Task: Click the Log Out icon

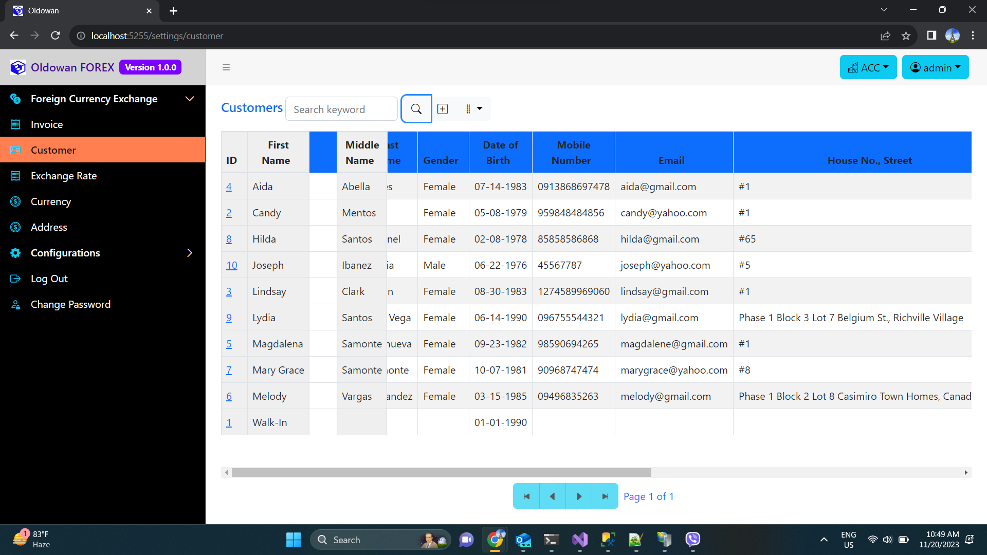Action: point(15,278)
